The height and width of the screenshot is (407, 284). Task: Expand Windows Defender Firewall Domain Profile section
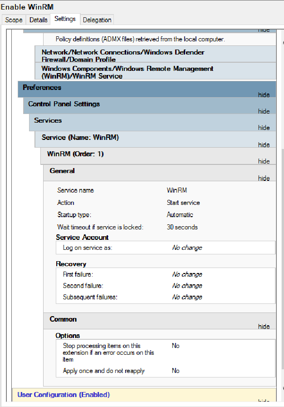[156, 54]
